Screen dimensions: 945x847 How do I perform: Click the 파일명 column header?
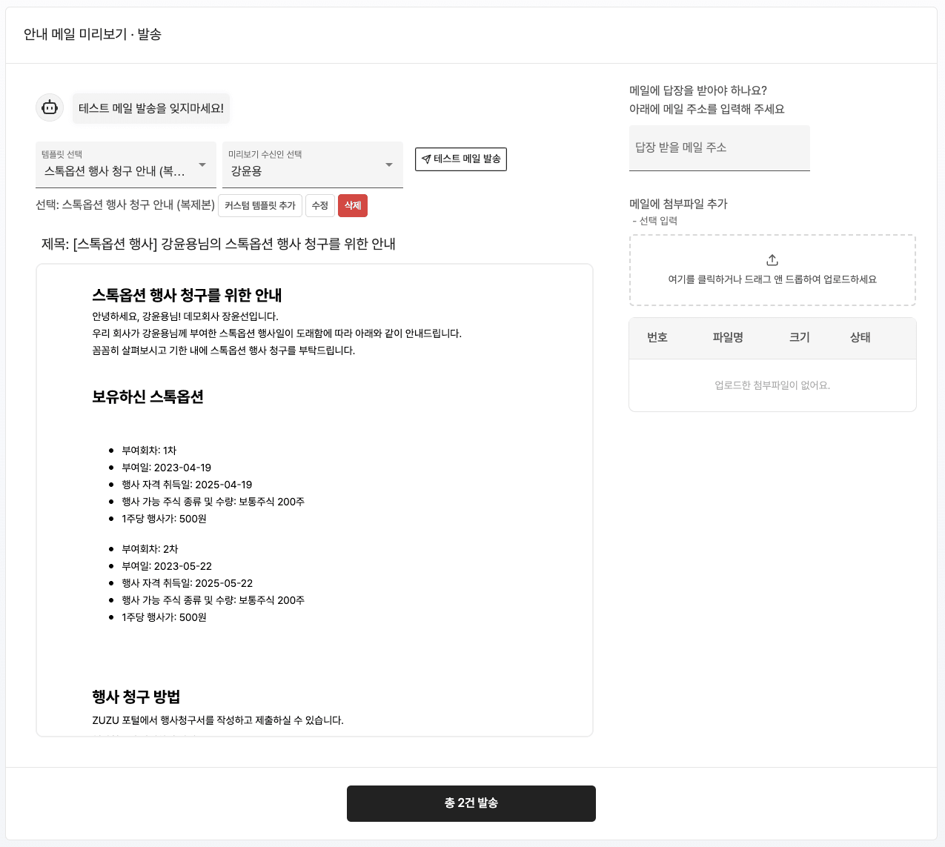pyautogui.click(x=728, y=337)
